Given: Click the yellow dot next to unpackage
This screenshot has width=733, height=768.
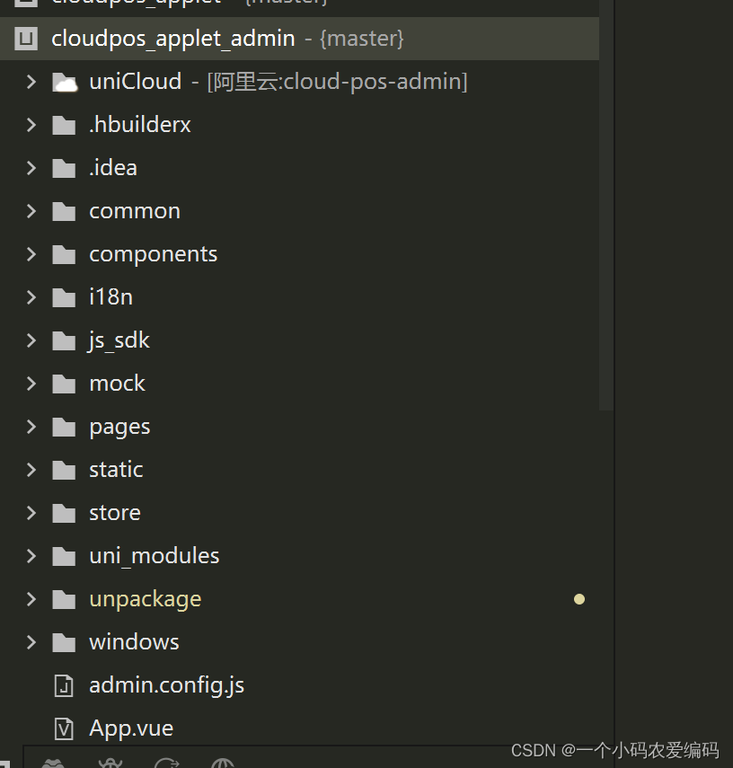Looking at the screenshot, I should pos(579,598).
